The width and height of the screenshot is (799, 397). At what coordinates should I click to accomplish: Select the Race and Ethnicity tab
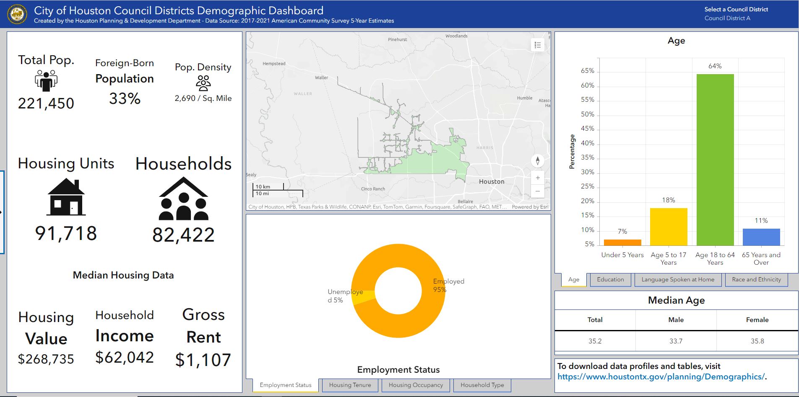tap(756, 279)
